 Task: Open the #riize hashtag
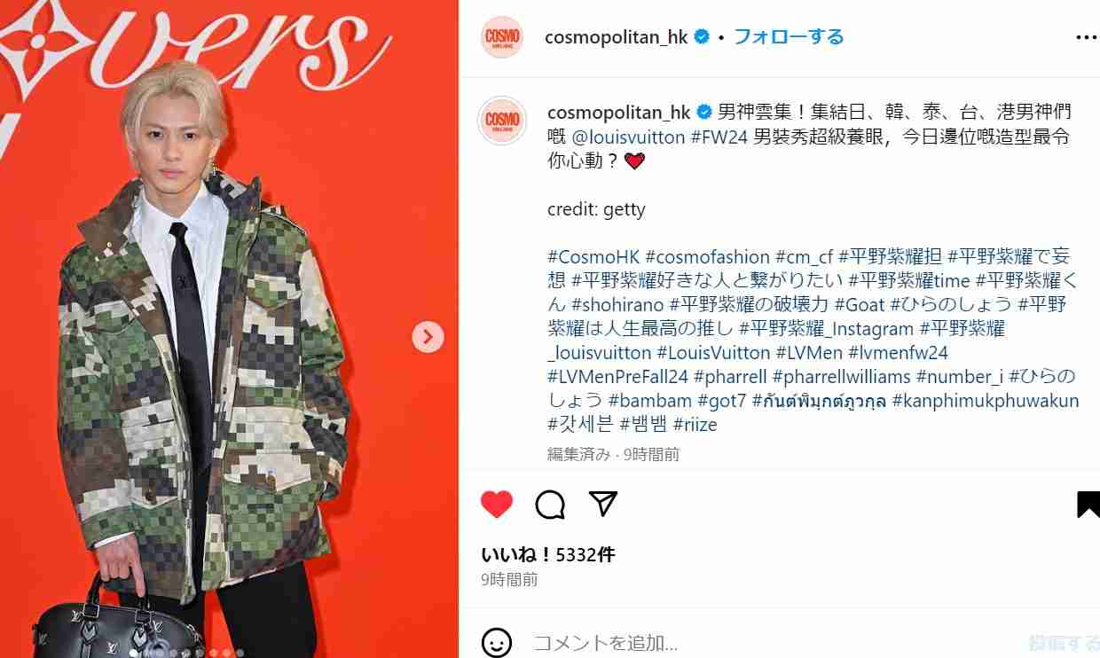click(695, 425)
